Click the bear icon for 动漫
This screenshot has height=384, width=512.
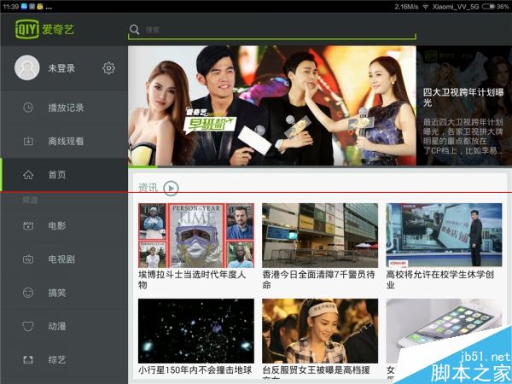[28, 326]
